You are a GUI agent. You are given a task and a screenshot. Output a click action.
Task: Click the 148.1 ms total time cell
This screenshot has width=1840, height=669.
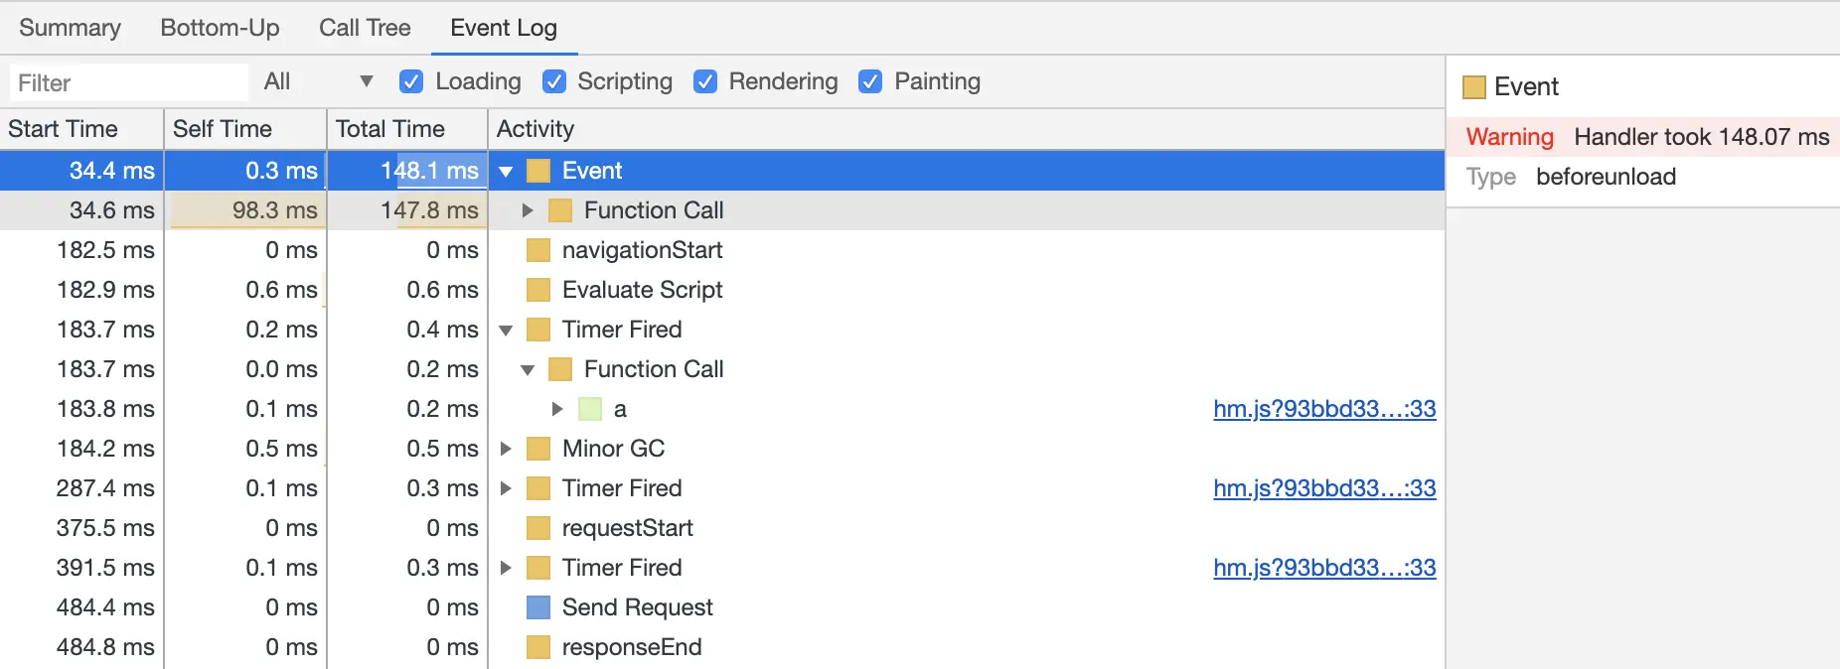pos(407,171)
